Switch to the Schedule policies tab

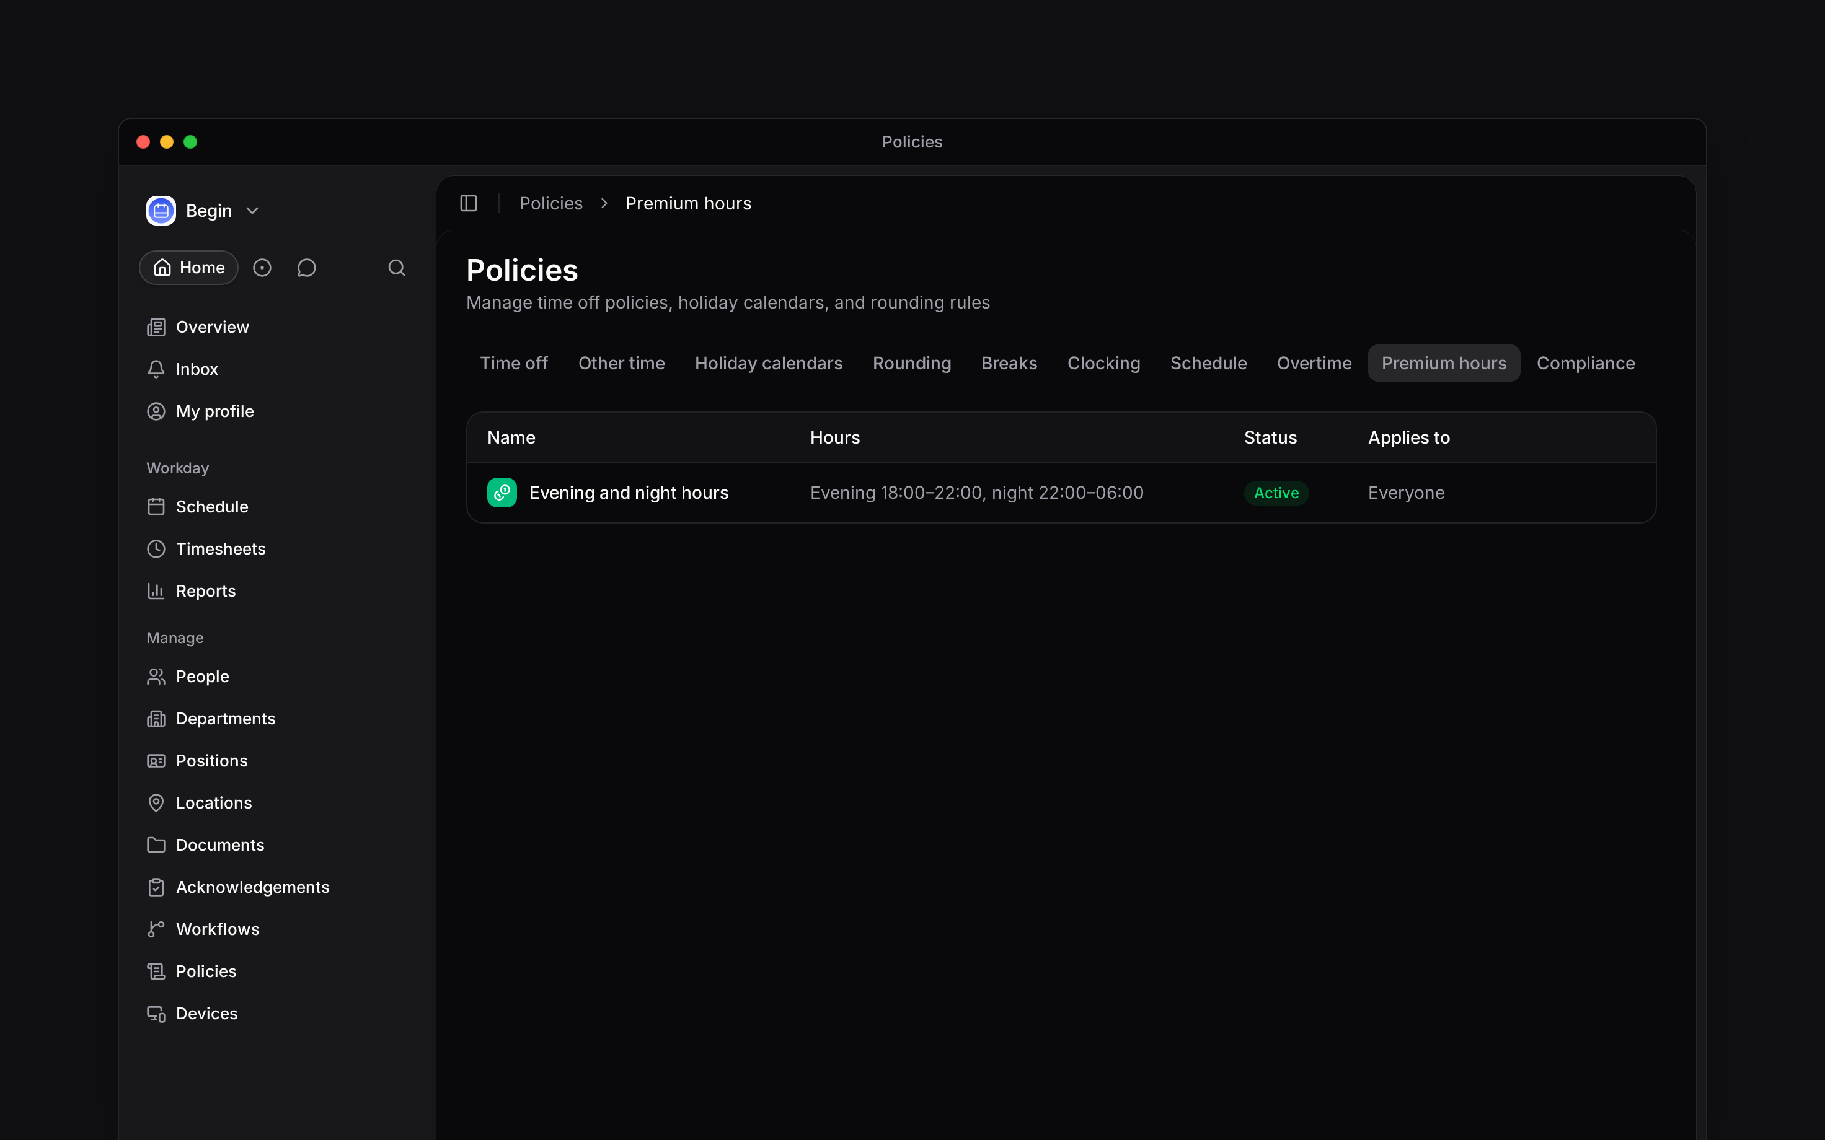coord(1208,364)
